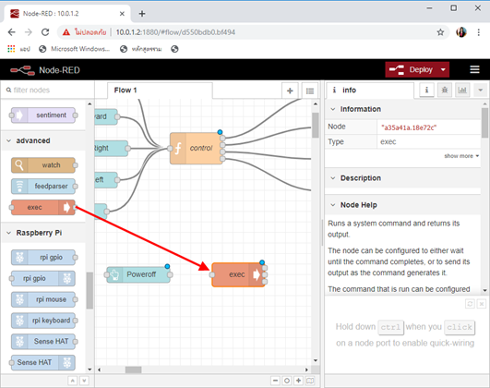
Task: Select the rpi keyboard node
Action: [x=43, y=321]
